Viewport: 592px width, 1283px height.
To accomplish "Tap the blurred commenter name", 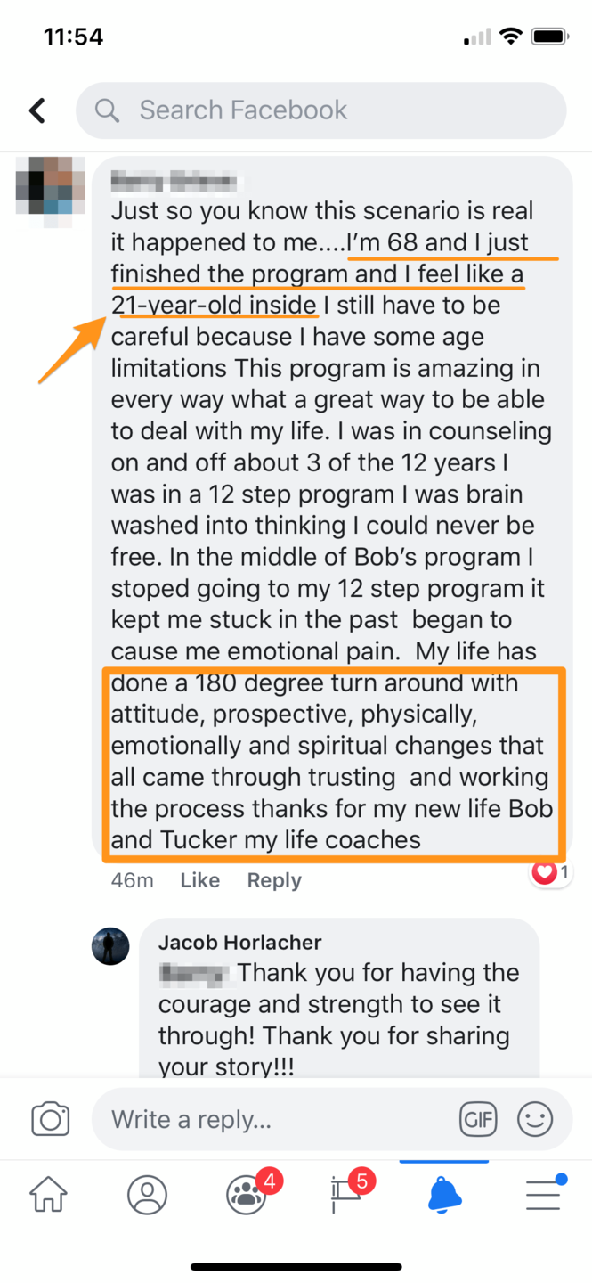I will 175,183.
